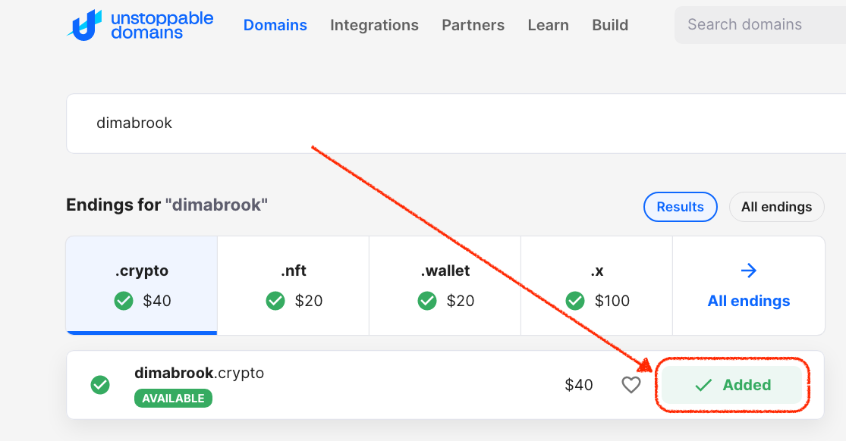Select the .nft $20 ending tab
The height and width of the screenshot is (441, 846).
[294, 285]
